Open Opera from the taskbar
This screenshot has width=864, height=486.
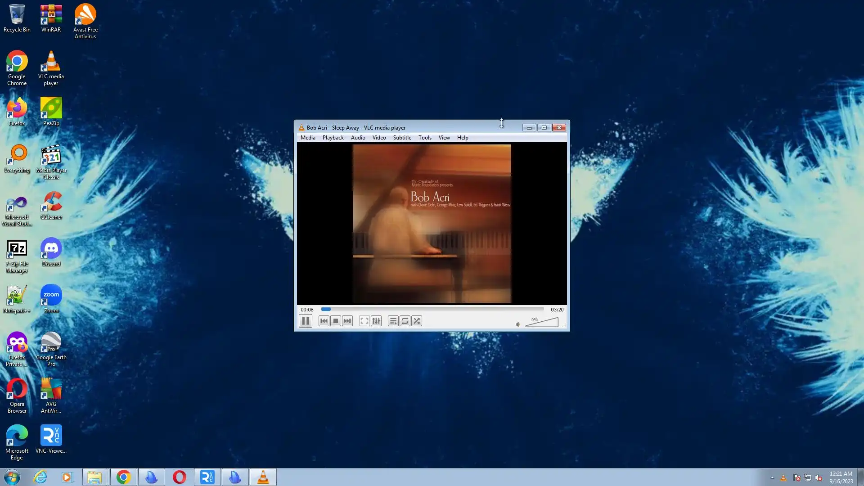pos(180,477)
